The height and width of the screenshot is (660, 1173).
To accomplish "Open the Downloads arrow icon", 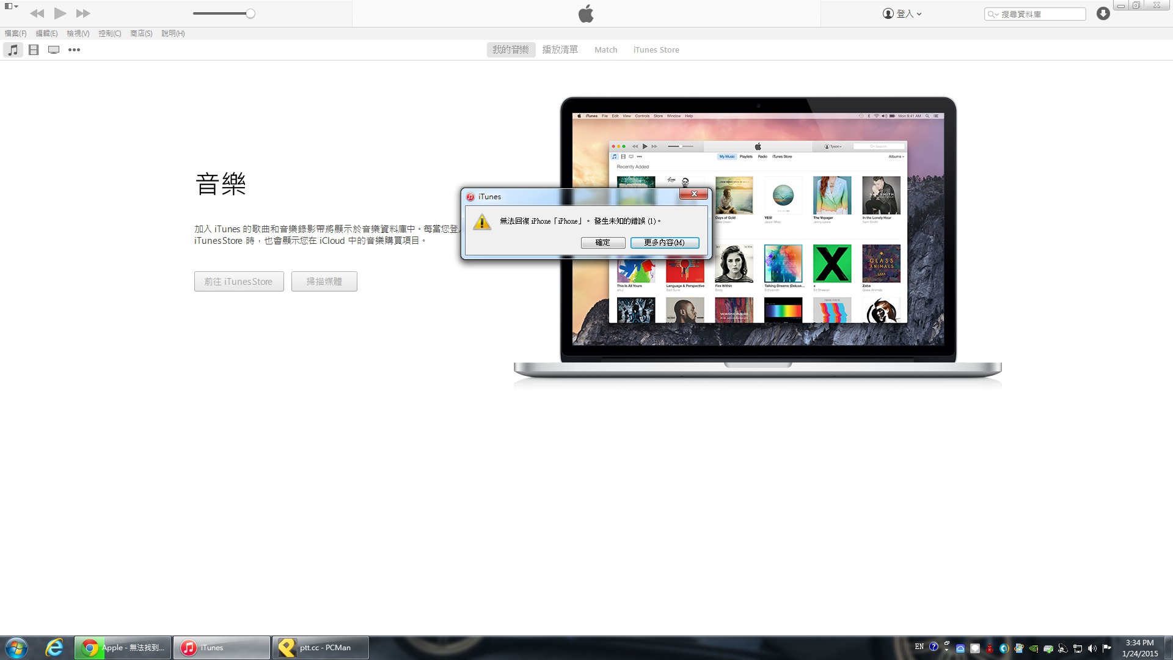I will (x=1103, y=13).
